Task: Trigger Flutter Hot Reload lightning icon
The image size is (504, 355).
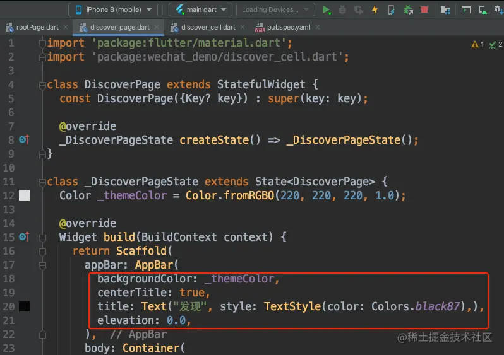Action: (375, 9)
